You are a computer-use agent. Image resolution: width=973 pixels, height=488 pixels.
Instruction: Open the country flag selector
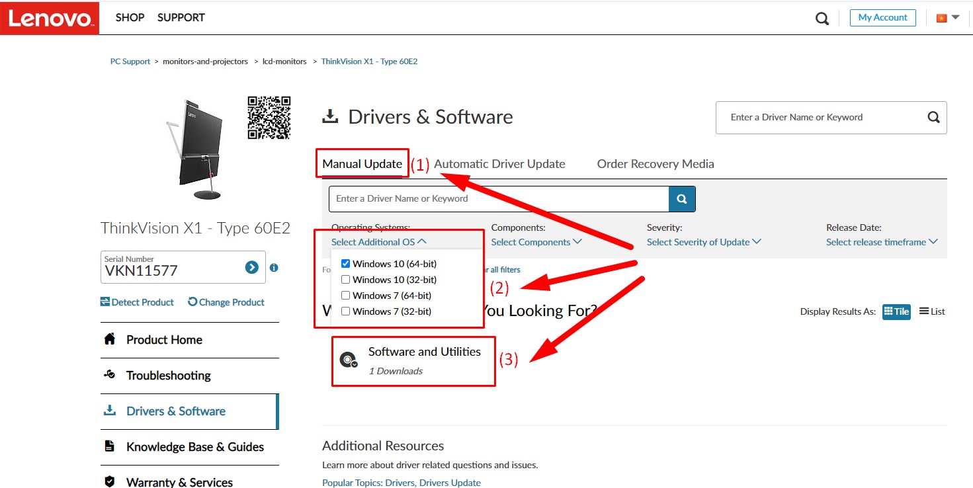coord(947,18)
